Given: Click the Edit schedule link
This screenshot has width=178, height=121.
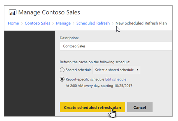Looking at the screenshot, I should [116, 79].
